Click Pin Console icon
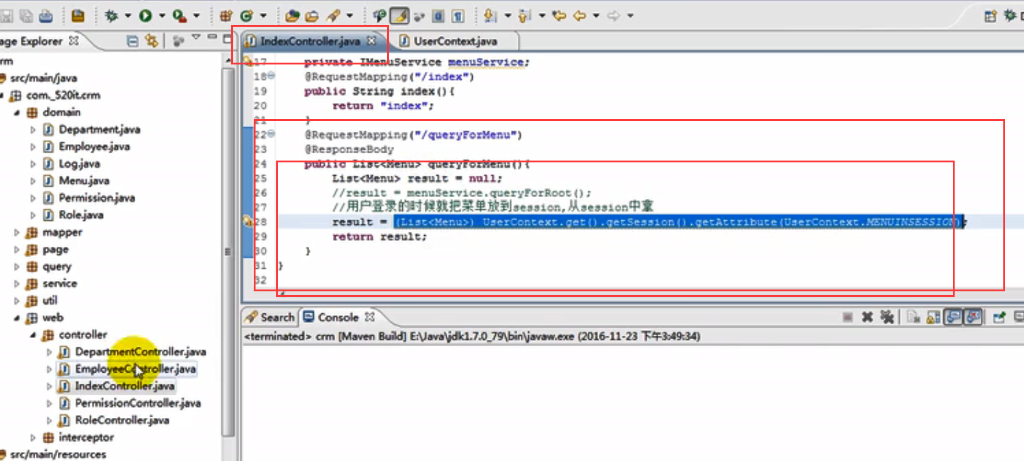The width and height of the screenshot is (1024, 461). click(x=998, y=317)
